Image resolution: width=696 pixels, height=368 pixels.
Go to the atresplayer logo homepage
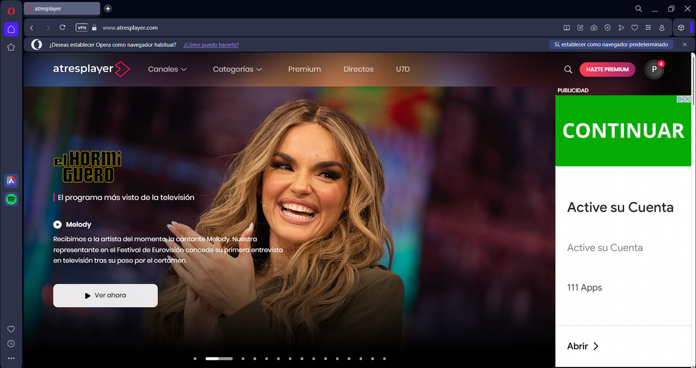pos(91,69)
